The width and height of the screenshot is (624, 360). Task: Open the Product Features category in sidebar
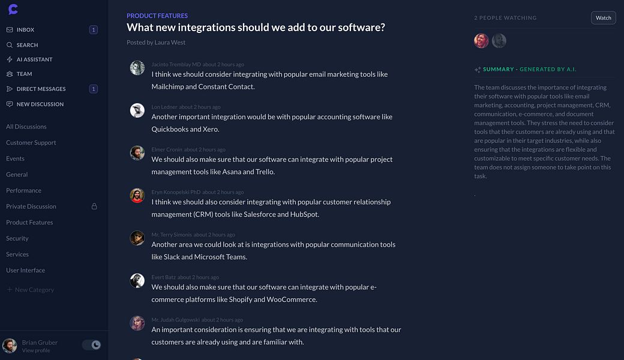pos(29,222)
